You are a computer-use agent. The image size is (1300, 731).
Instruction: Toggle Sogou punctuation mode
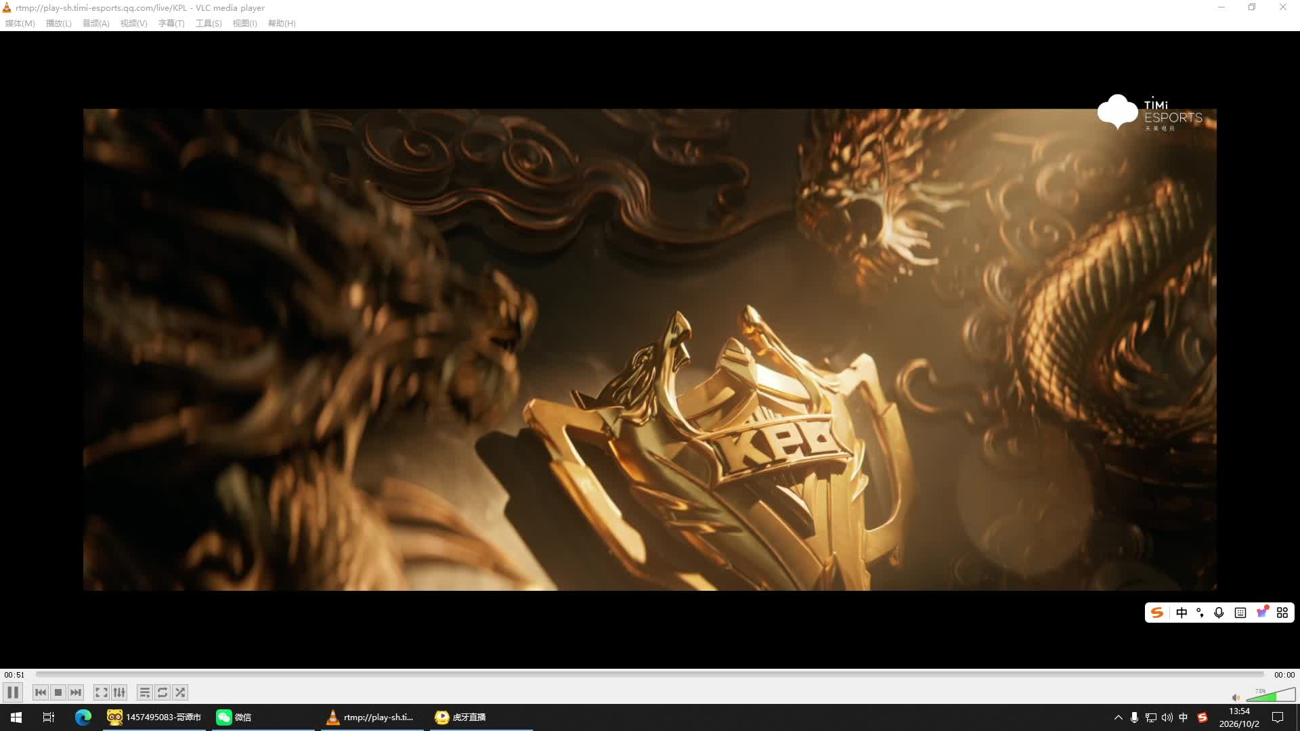(1200, 613)
